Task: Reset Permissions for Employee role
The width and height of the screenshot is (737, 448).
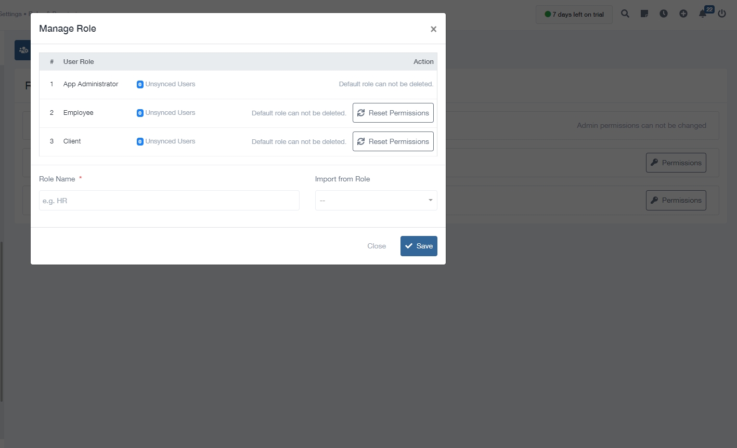Action: tap(393, 113)
